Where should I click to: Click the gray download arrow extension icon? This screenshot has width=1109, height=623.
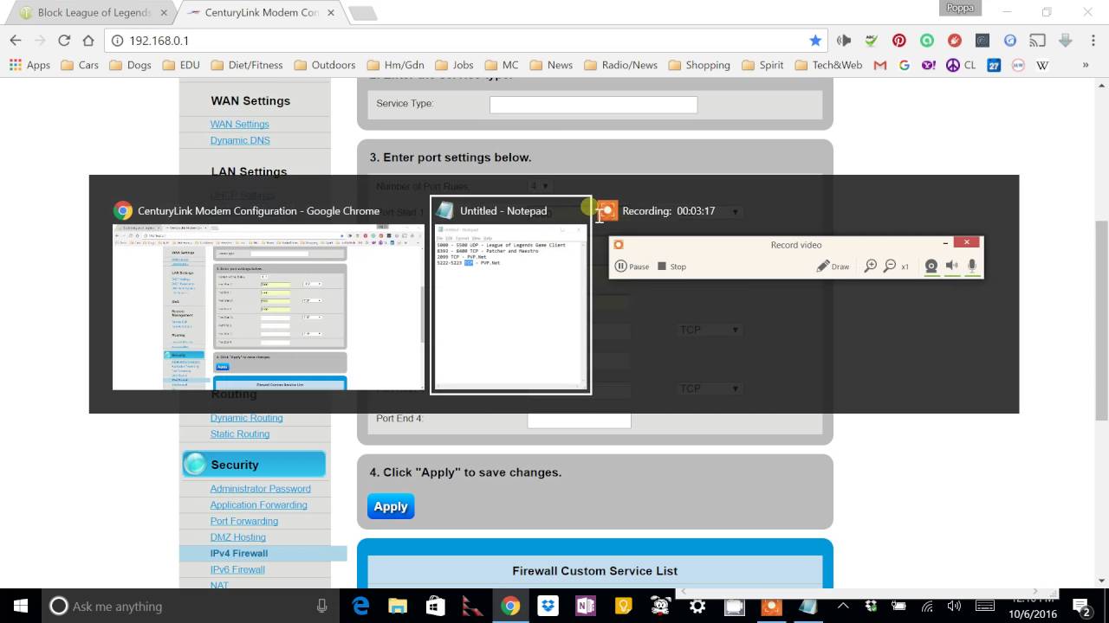point(1065,41)
